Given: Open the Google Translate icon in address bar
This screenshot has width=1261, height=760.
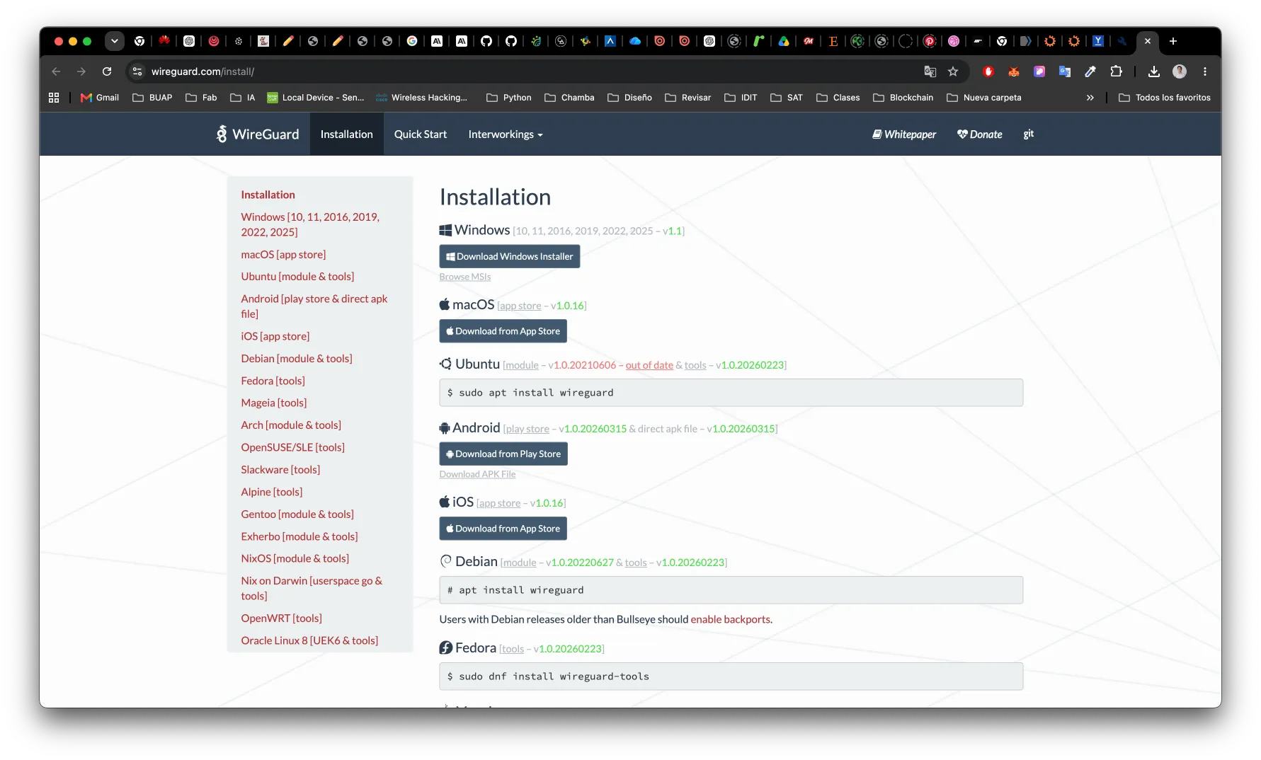Looking at the screenshot, I should point(930,71).
